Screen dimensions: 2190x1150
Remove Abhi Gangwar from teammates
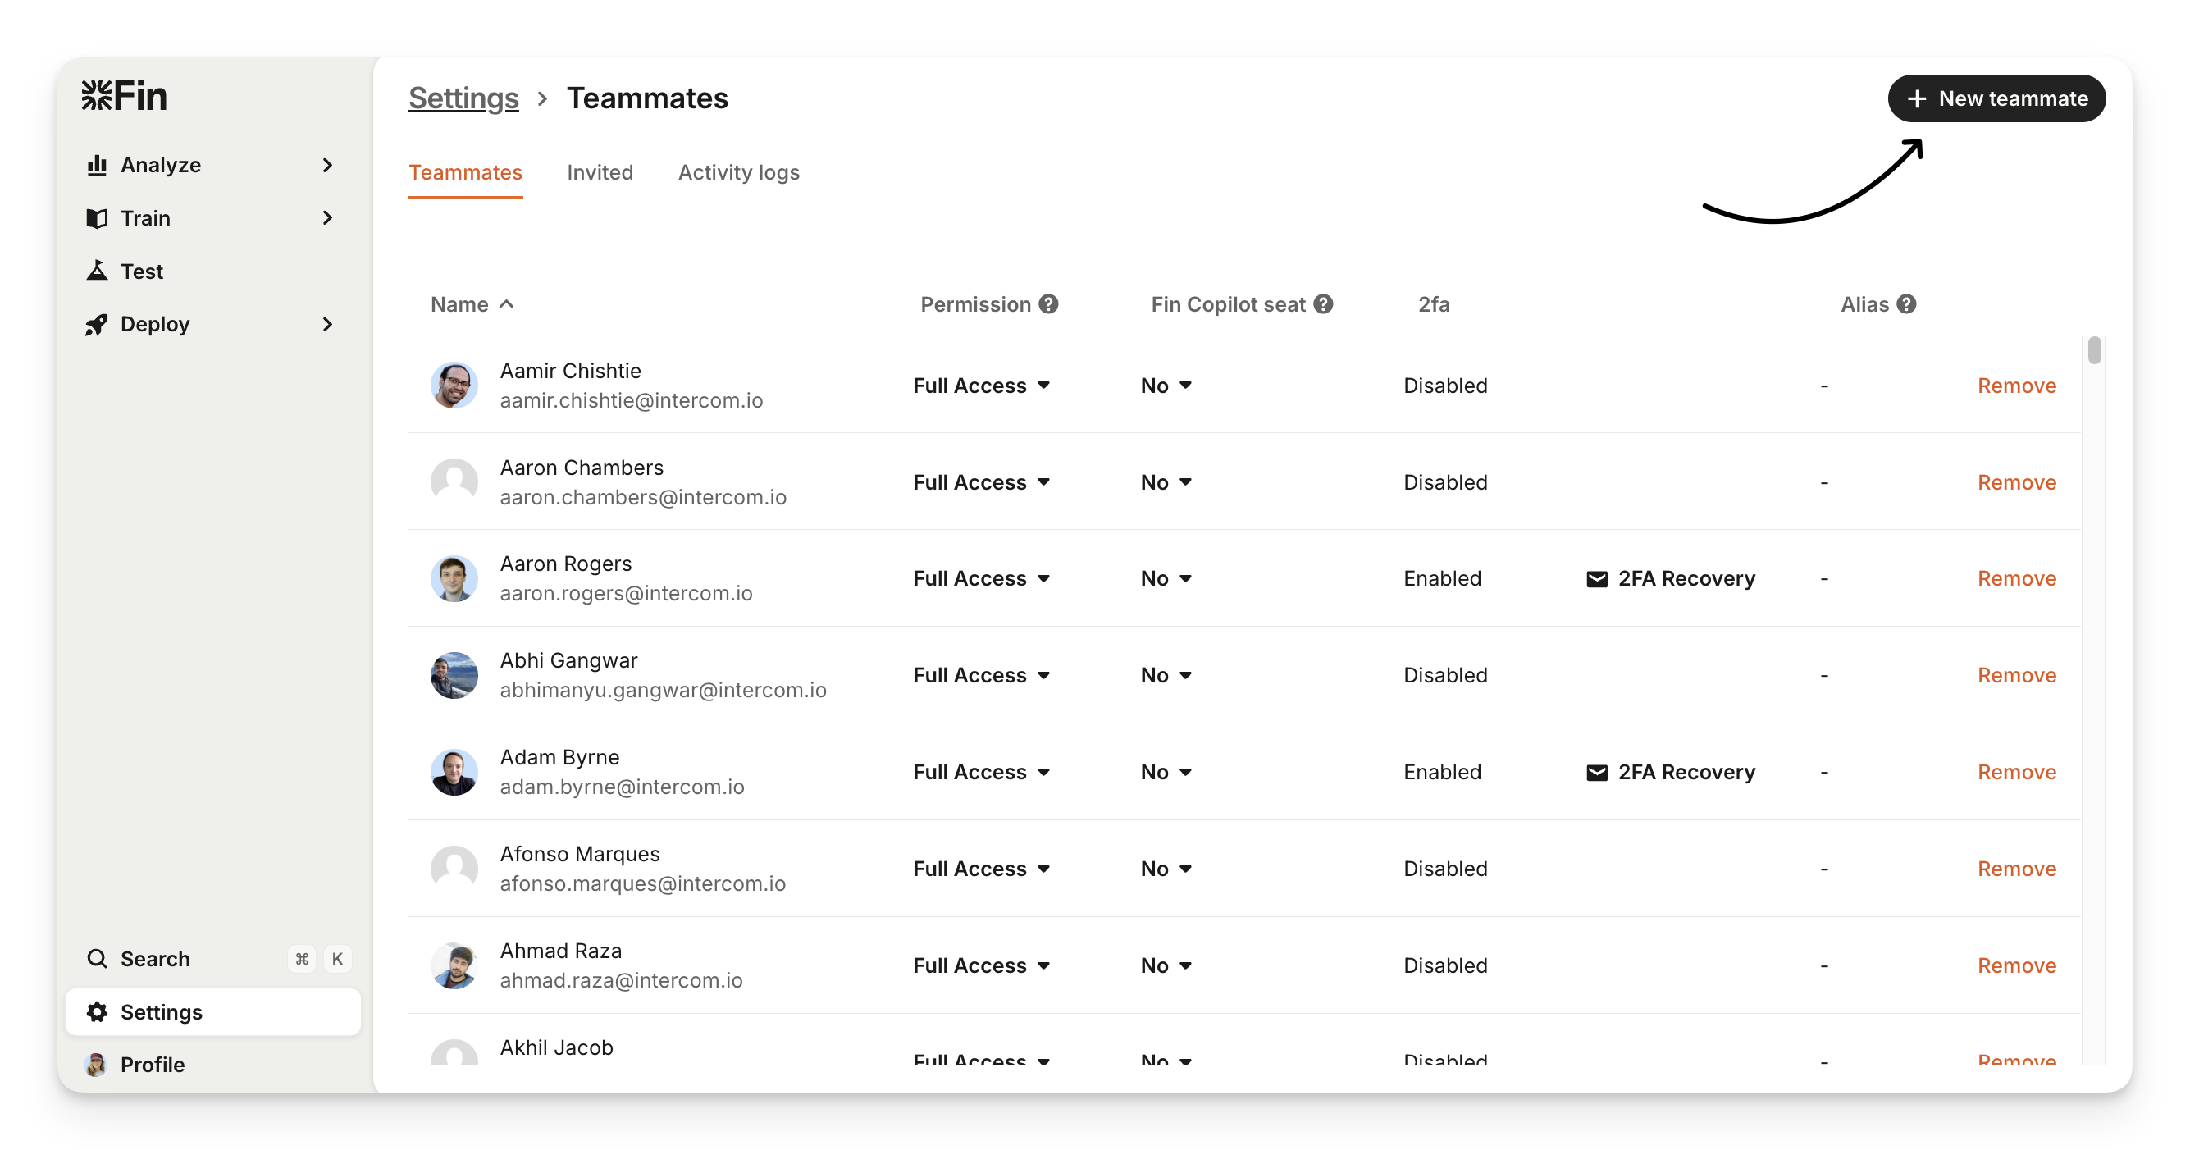[x=2016, y=676]
